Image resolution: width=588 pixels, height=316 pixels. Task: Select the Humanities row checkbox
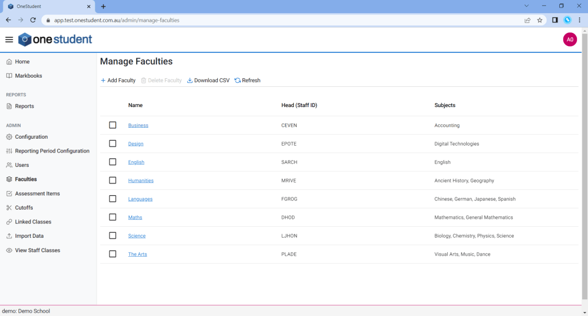(113, 180)
